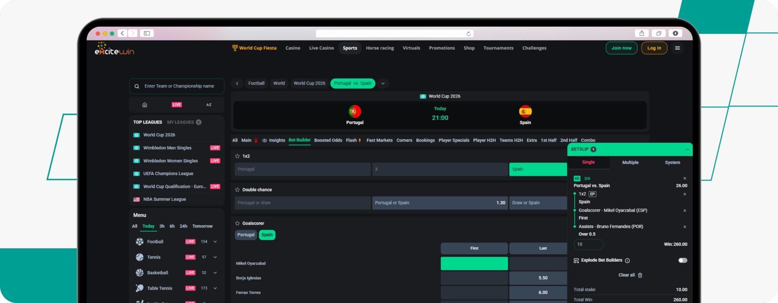Click Clear all in betslip
Viewport: 778px width, 303px height.
(630, 275)
